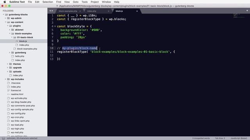Expand the wp-admin folder
Viewport: 250px width, 140px height.
point(5,18)
